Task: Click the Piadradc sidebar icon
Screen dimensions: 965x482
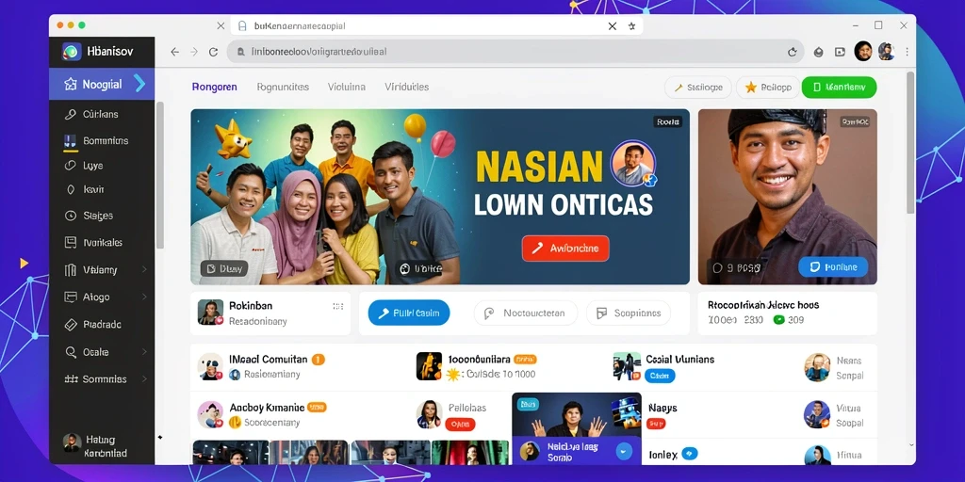Action: tap(70, 324)
